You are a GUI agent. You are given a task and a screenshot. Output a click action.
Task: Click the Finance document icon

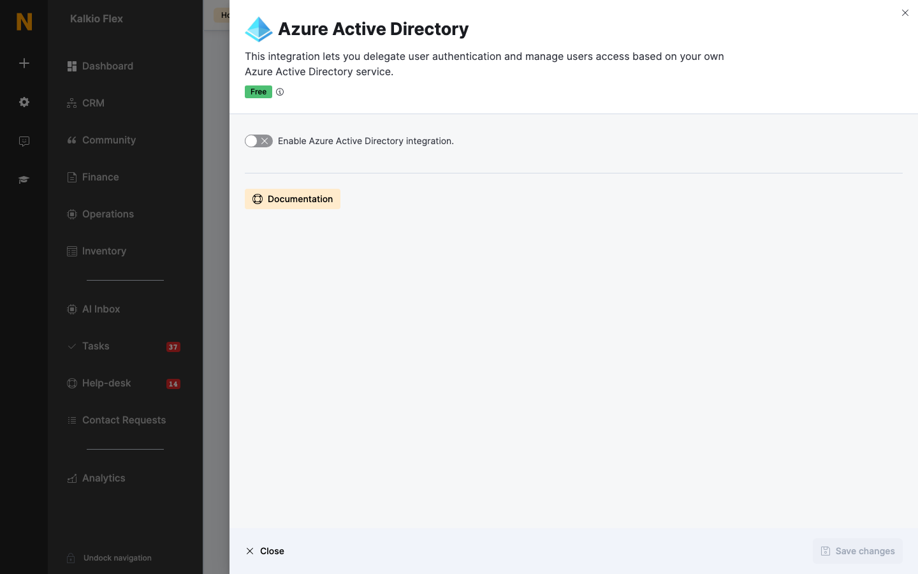[x=72, y=177]
